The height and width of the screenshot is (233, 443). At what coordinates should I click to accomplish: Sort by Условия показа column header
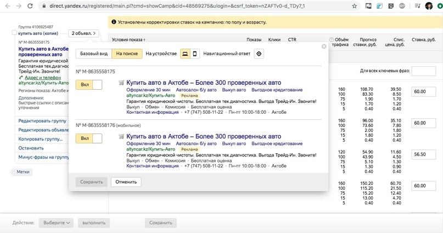[128, 40]
